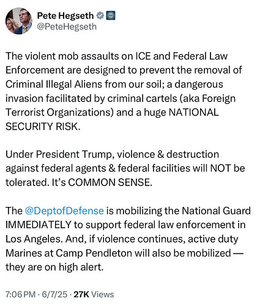The image size is (260, 307).
Task: Click the paragraph starting "Under President Trump"
Action: tap(125, 168)
